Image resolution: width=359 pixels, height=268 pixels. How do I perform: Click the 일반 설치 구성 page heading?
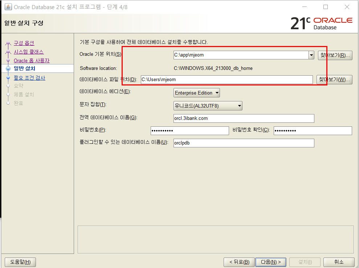24,23
